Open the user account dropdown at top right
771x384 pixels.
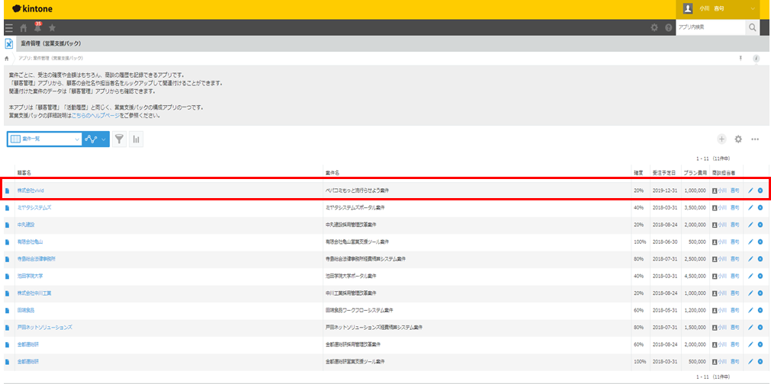pos(754,9)
